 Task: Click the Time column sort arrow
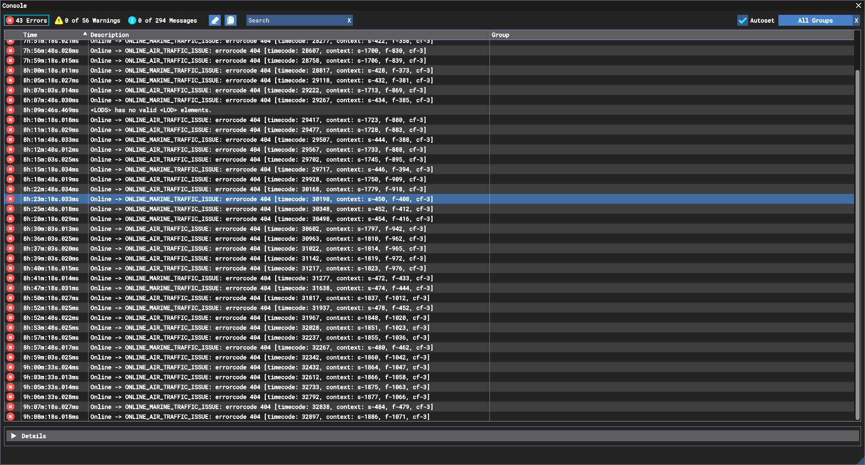pyautogui.click(x=85, y=34)
